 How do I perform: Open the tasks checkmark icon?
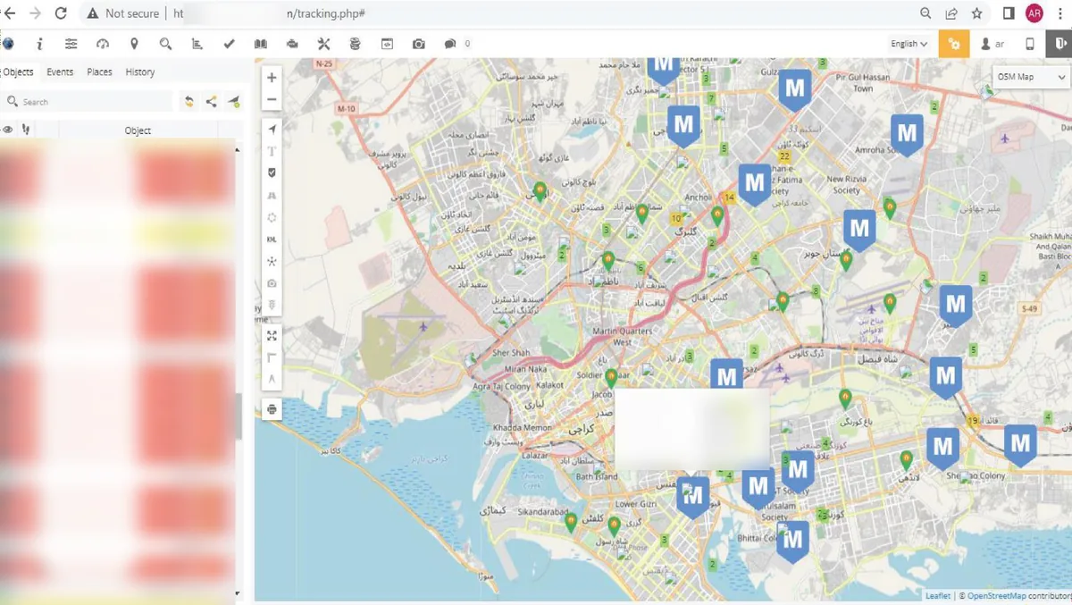click(x=229, y=44)
